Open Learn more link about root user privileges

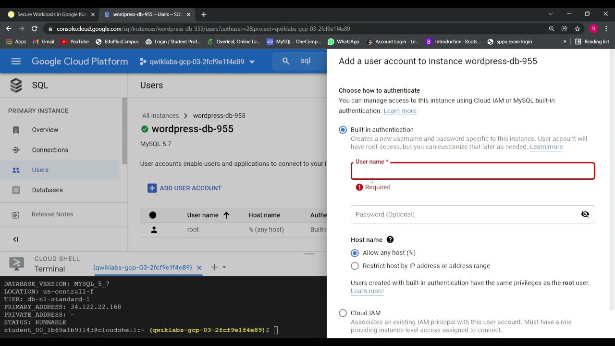[367, 291]
